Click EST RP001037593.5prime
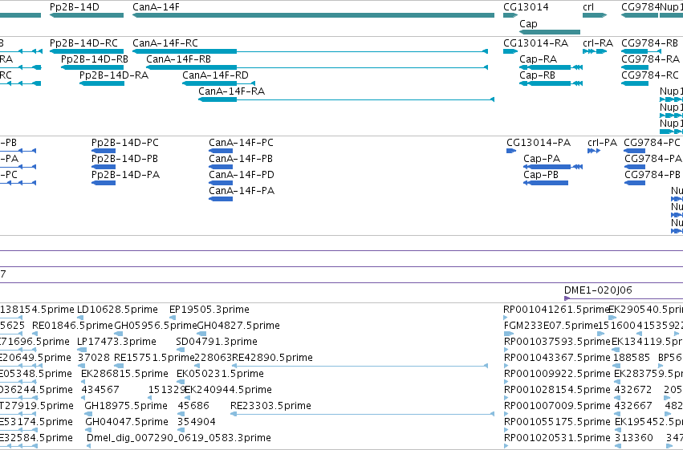Image resolution: width=683 pixels, height=450 pixels. point(557,342)
